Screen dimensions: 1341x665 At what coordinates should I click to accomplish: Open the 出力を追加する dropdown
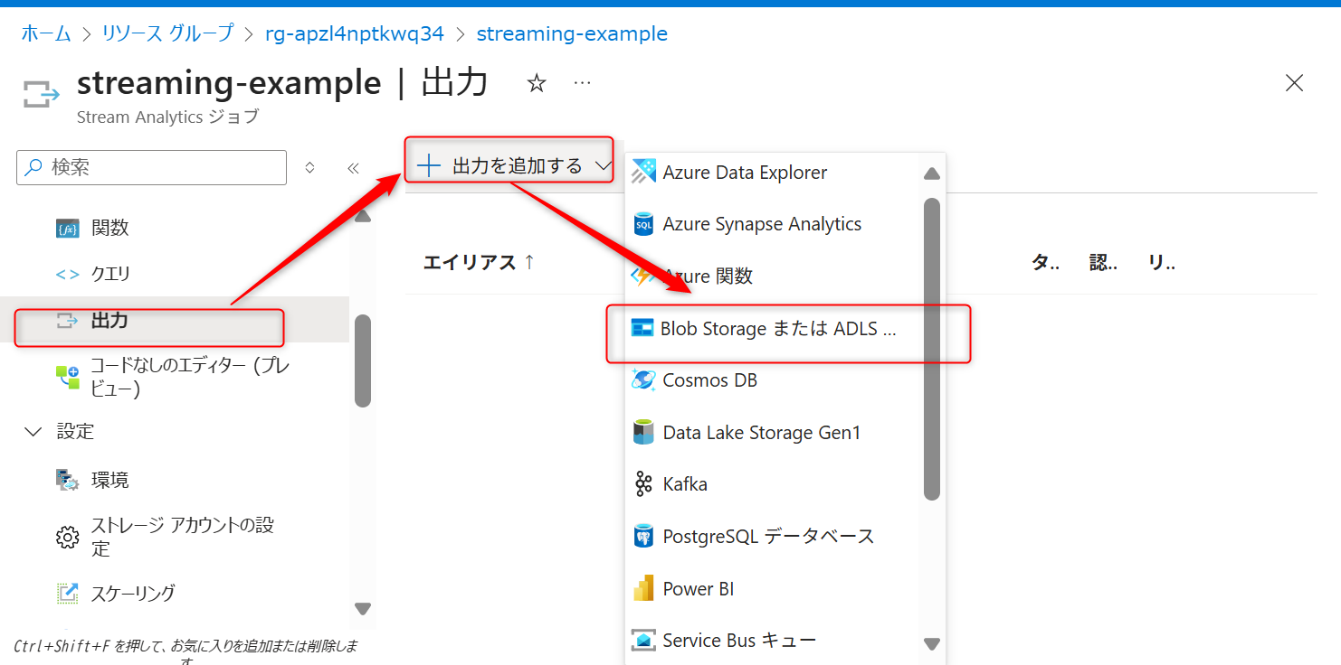(514, 165)
